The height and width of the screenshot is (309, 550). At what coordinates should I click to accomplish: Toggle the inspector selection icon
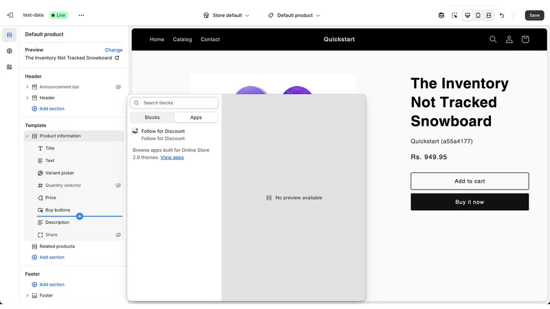tap(454, 15)
